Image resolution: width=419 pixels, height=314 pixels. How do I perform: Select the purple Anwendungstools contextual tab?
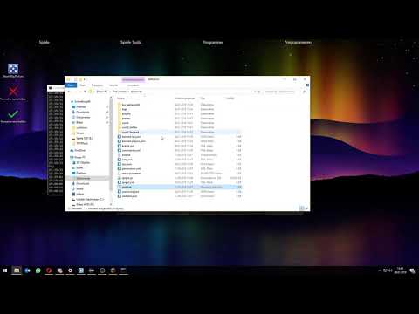pos(133,79)
